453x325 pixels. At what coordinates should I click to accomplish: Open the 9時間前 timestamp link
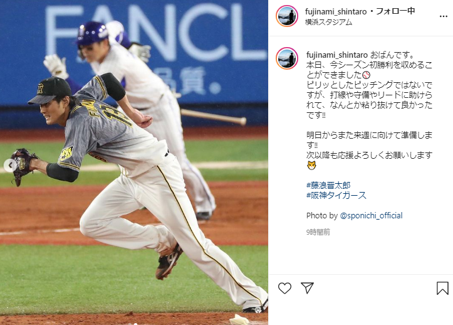coord(318,232)
